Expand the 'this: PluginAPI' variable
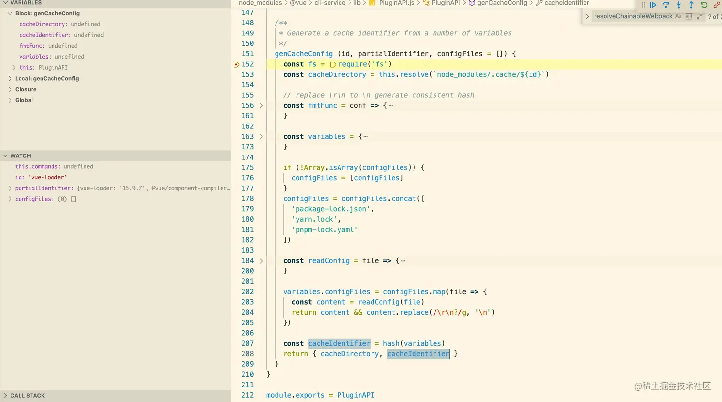This screenshot has height=402, width=722. tap(14, 68)
